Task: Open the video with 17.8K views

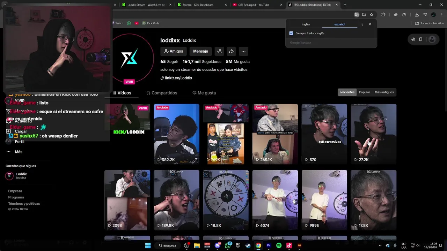Action: point(374,200)
